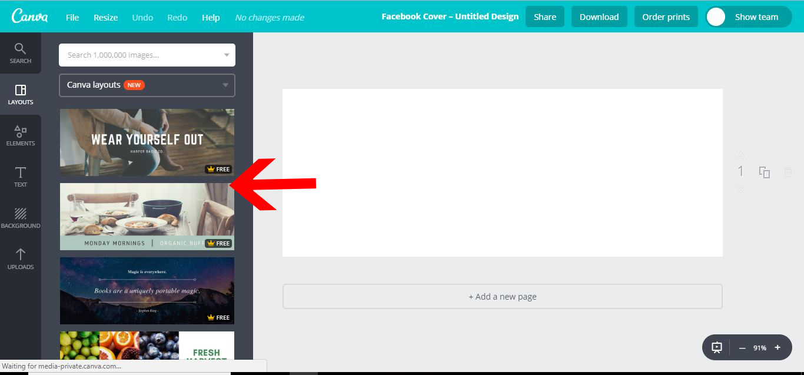Open the Resize menu
The image size is (804, 375).
(x=105, y=17)
